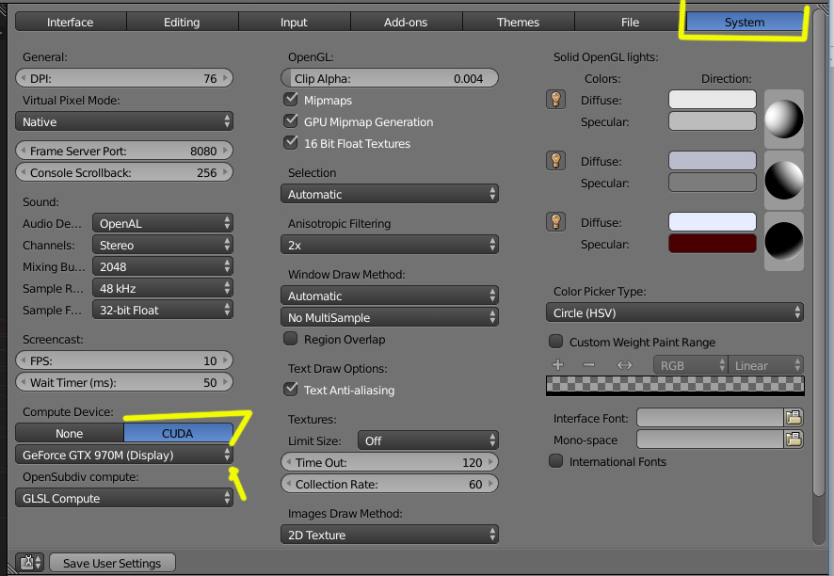Change Sample Rate from 48 kHz
834x576 pixels.
click(163, 288)
